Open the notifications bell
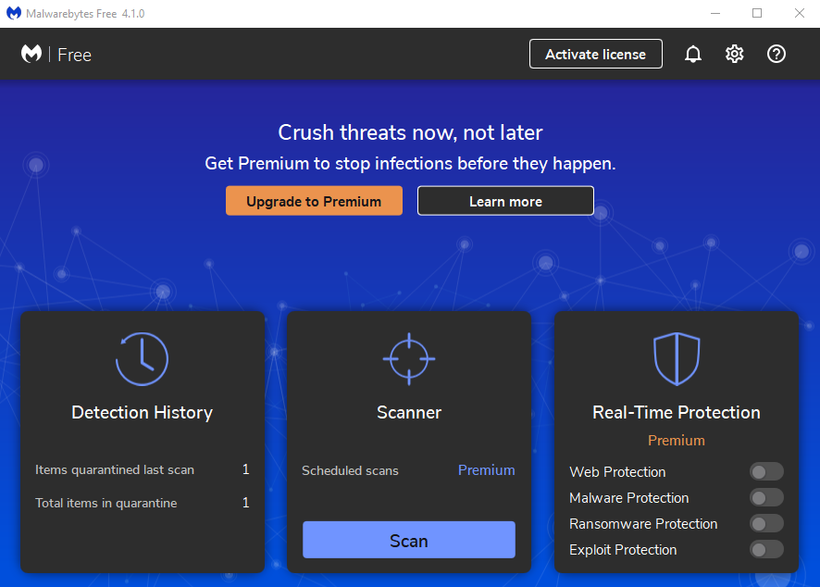The image size is (820, 587). tap(692, 54)
